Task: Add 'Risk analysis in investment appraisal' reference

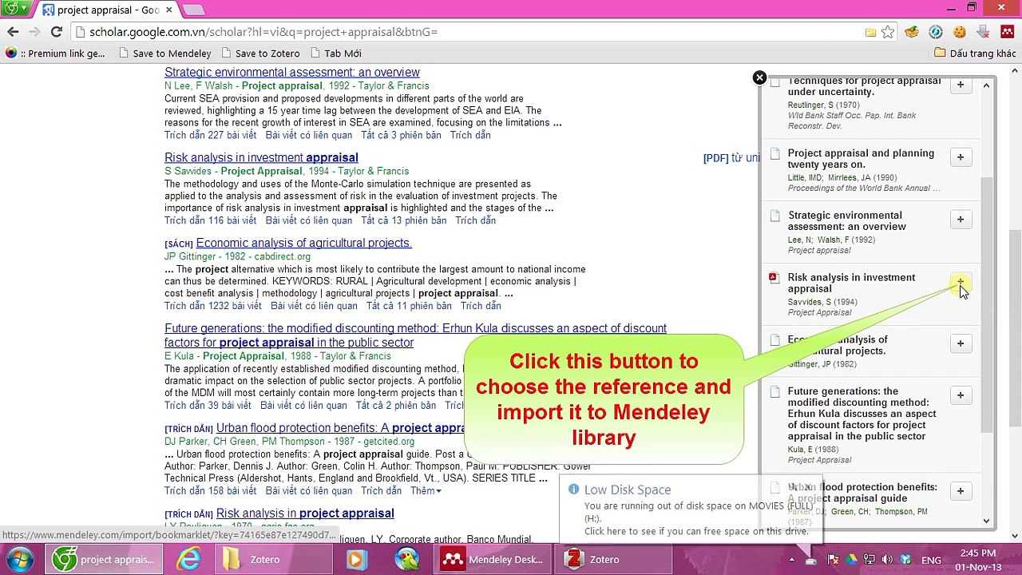Action: 961,282
